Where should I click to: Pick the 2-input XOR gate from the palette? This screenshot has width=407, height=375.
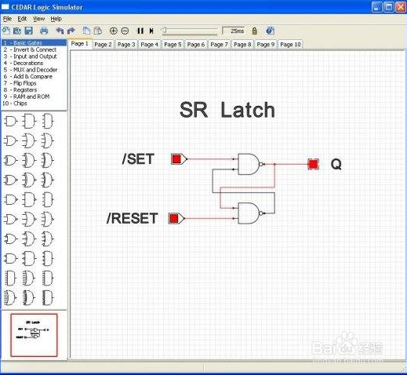coord(10,160)
